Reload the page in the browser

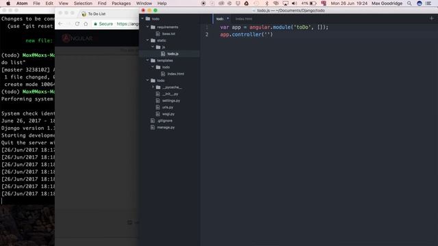point(77,24)
